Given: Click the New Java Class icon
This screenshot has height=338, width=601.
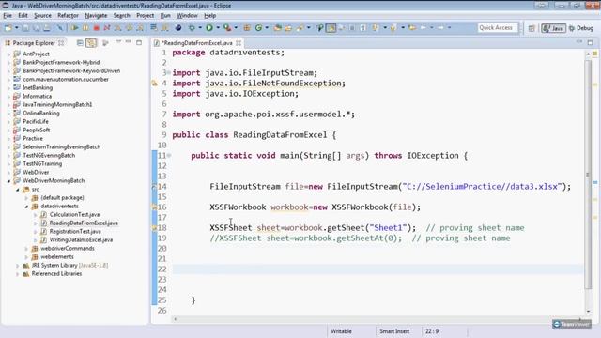Looking at the screenshot, I should pos(258,28).
